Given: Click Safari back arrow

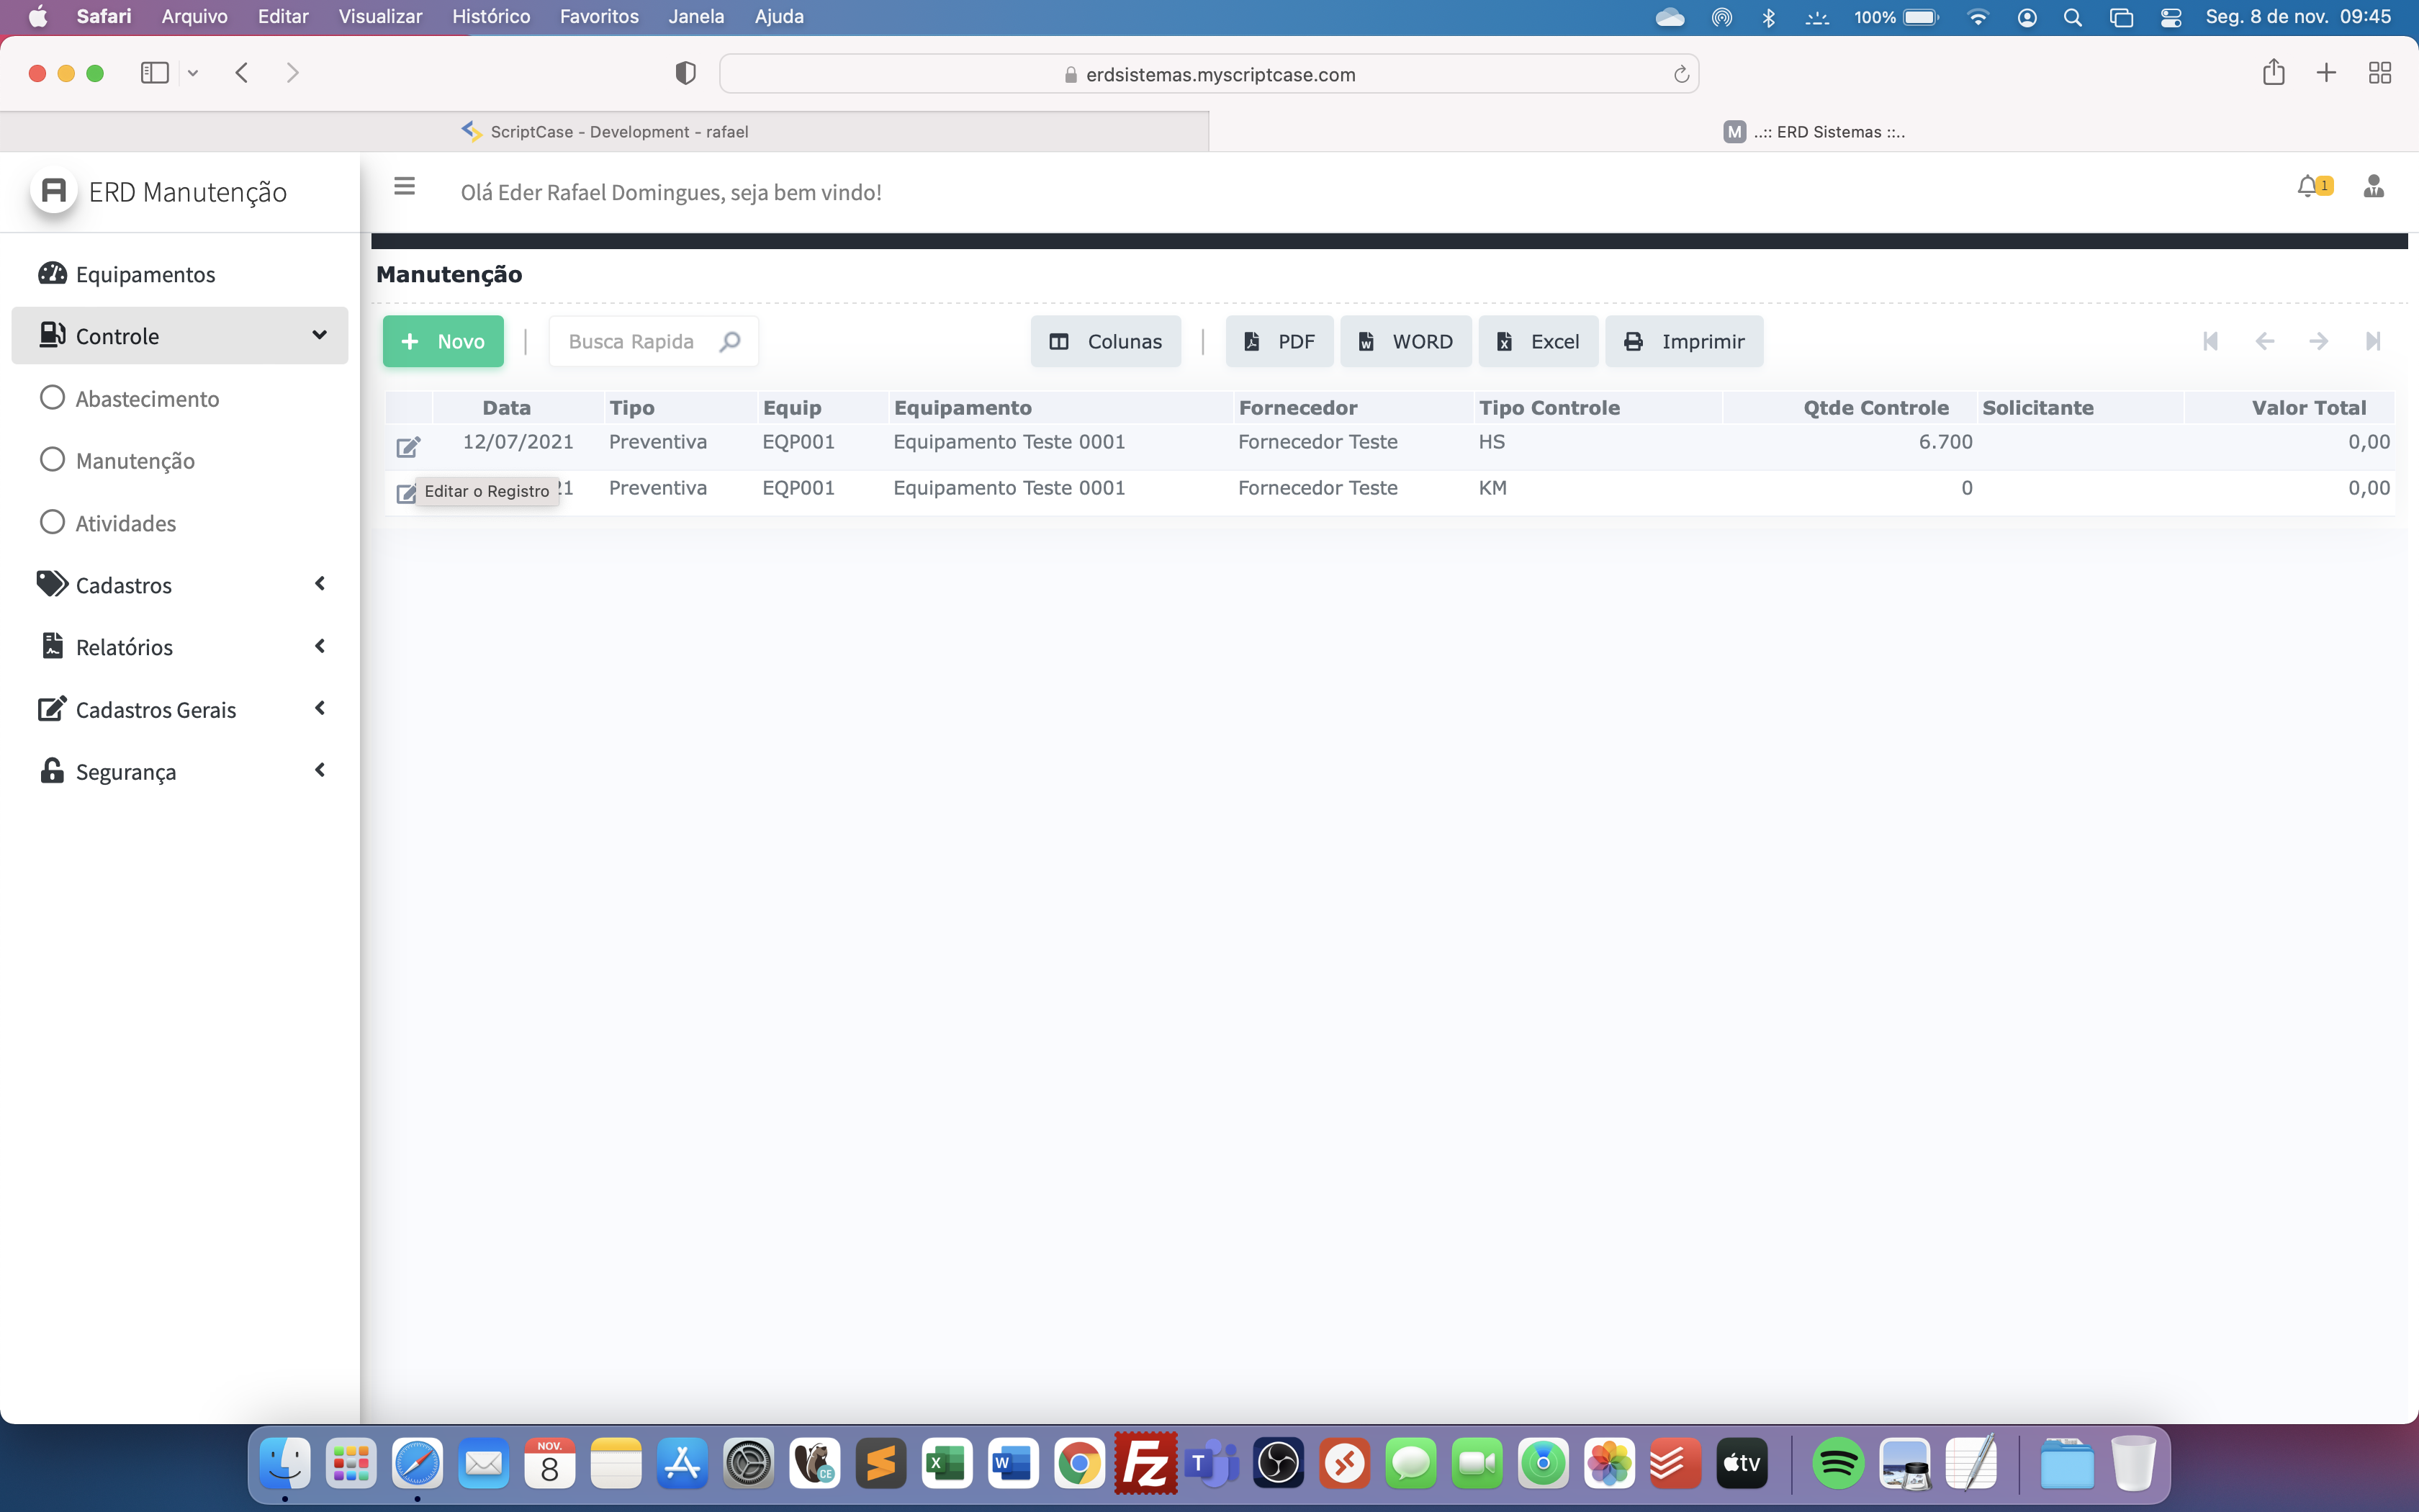Looking at the screenshot, I should [x=241, y=72].
